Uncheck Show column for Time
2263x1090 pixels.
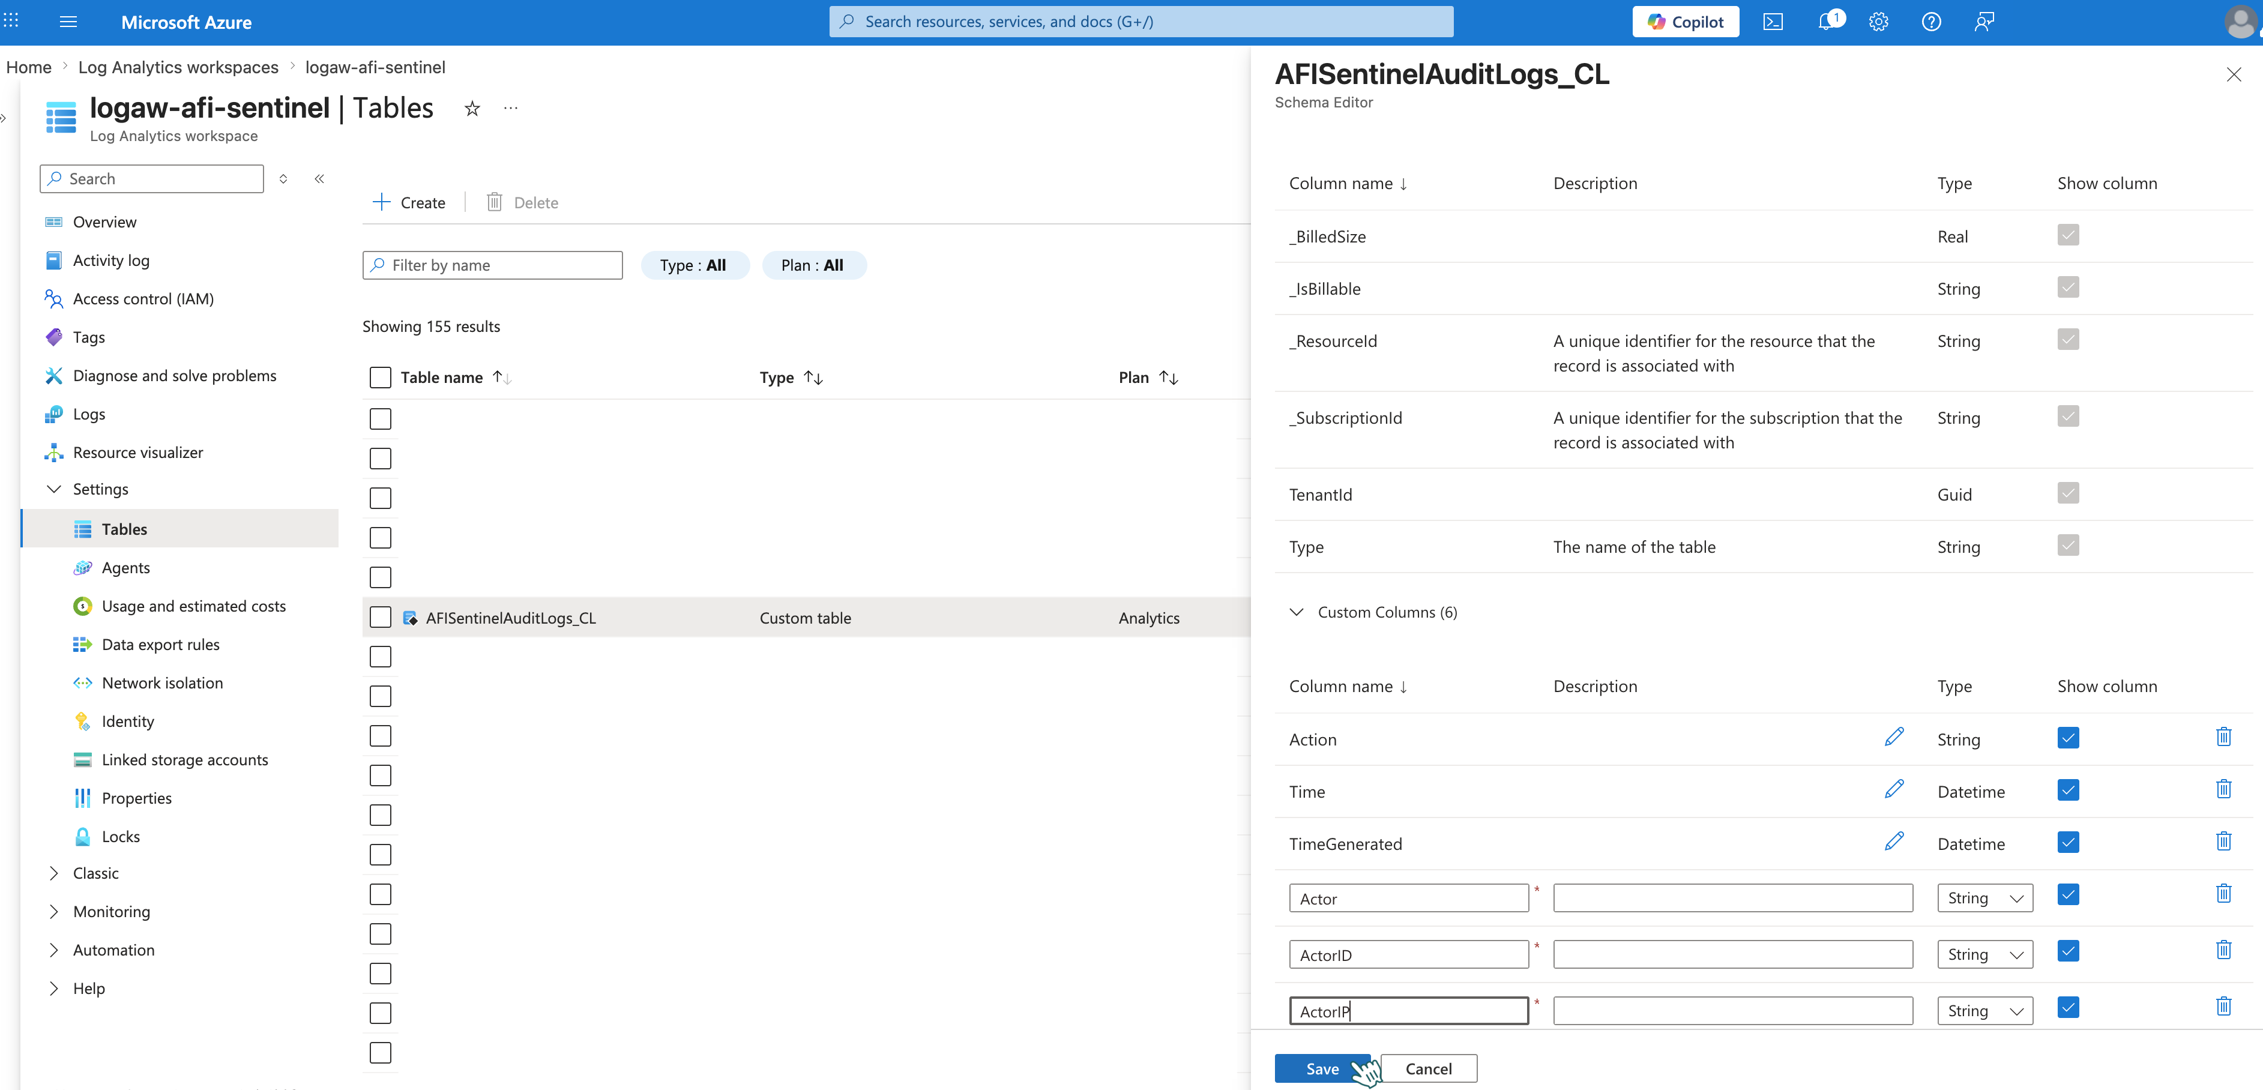tap(2068, 790)
